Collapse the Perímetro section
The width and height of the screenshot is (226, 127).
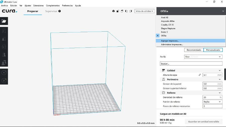tap(219, 79)
